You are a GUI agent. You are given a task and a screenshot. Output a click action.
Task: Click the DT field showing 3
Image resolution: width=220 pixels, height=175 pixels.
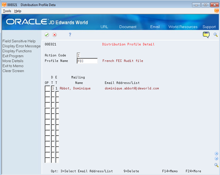53,88
